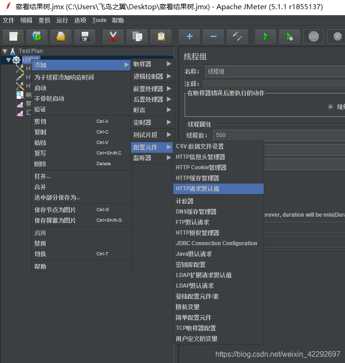This screenshot has height=363, width=345.
Task: Choose JDBC Connection Configuration entry
Action: coord(218,243)
